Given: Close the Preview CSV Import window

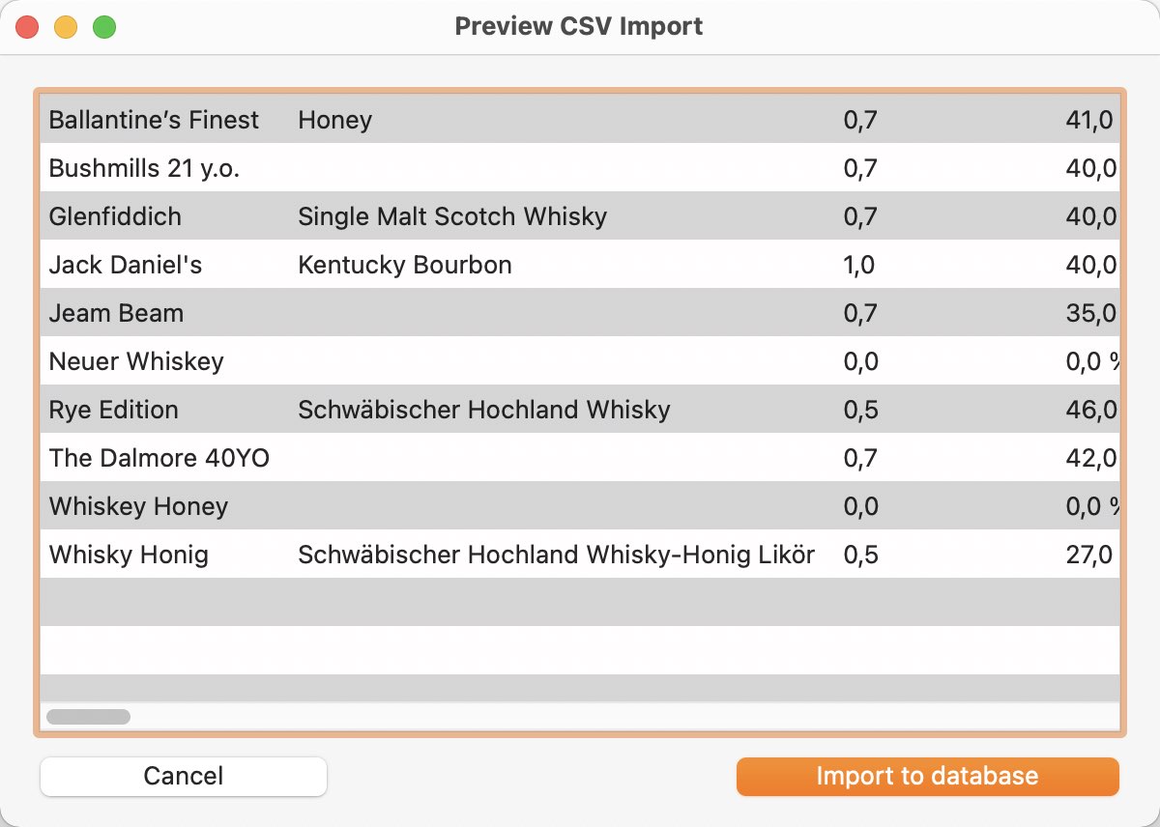Looking at the screenshot, I should click(x=27, y=27).
